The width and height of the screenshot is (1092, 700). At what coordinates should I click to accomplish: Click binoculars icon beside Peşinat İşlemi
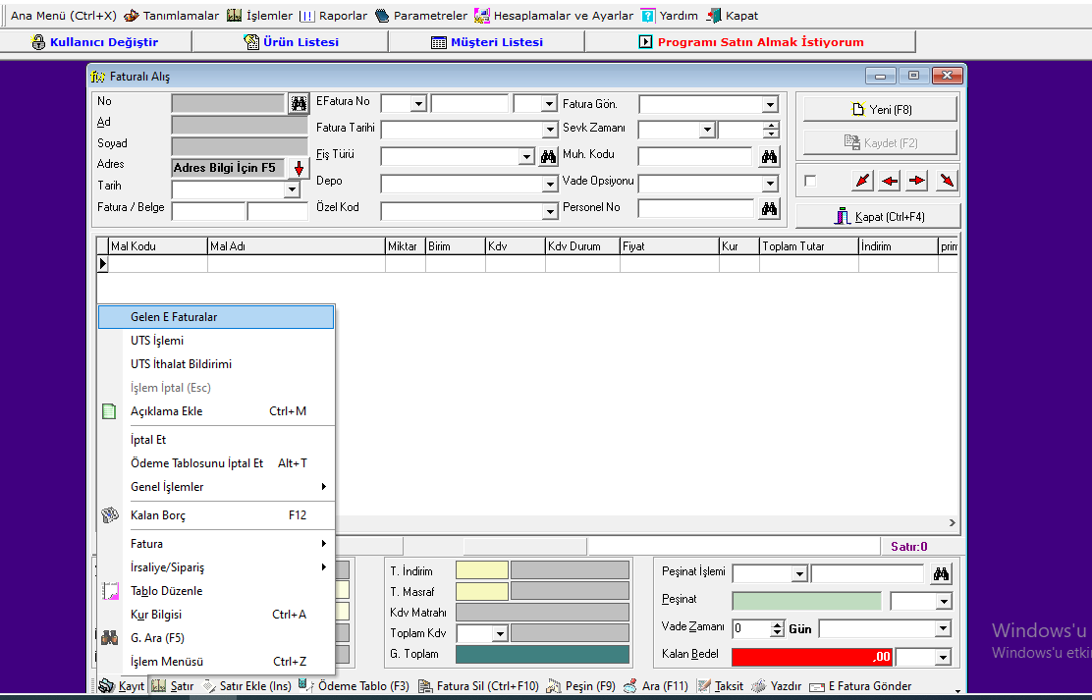pos(941,573)
